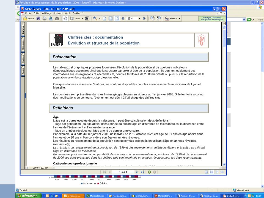The height and width of the screenshot is (198, 264).
Task: Open the zoom percentage dropdown
Action: (139, 18)
